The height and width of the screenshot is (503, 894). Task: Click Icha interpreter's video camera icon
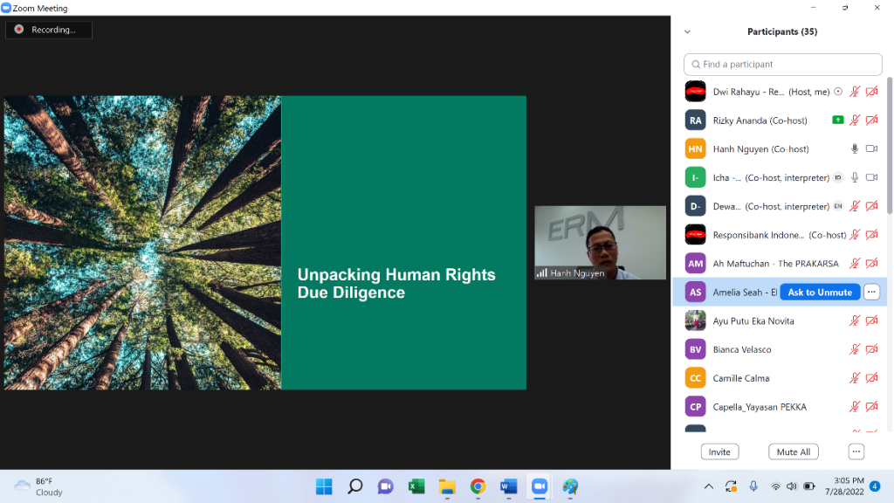pos(871,177)
